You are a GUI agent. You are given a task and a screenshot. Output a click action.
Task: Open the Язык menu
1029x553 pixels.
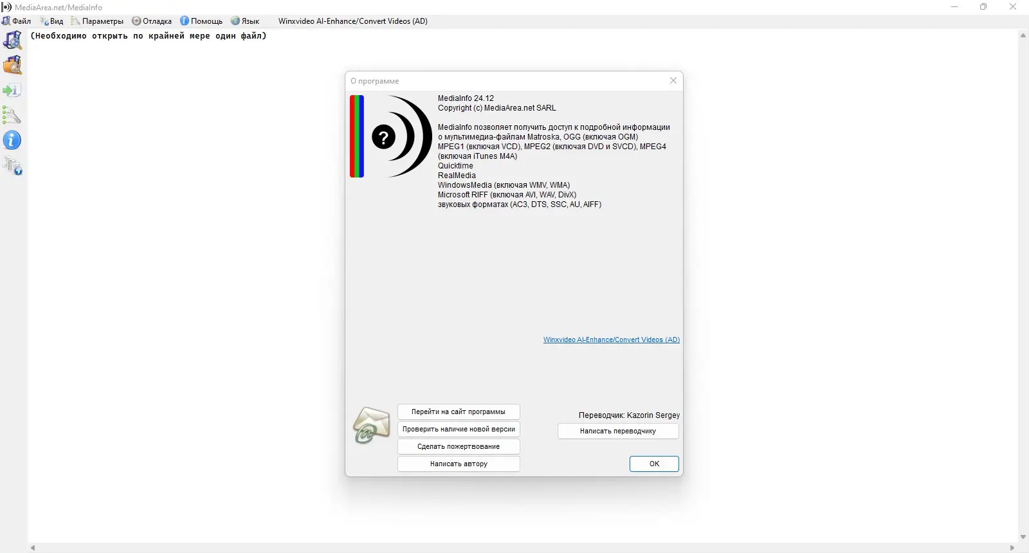(x=245, y=21)
